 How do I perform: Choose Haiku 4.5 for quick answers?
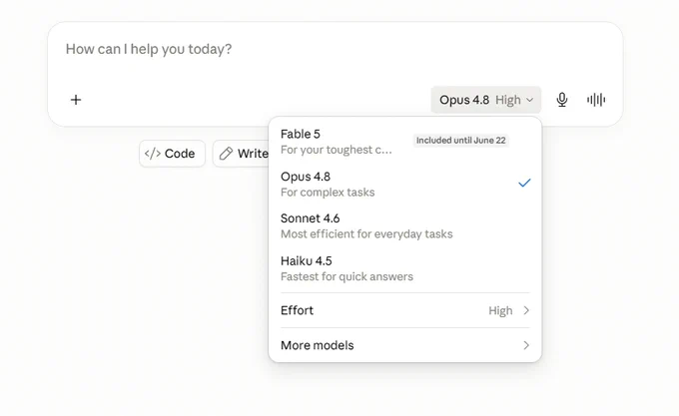click(404, 268)
